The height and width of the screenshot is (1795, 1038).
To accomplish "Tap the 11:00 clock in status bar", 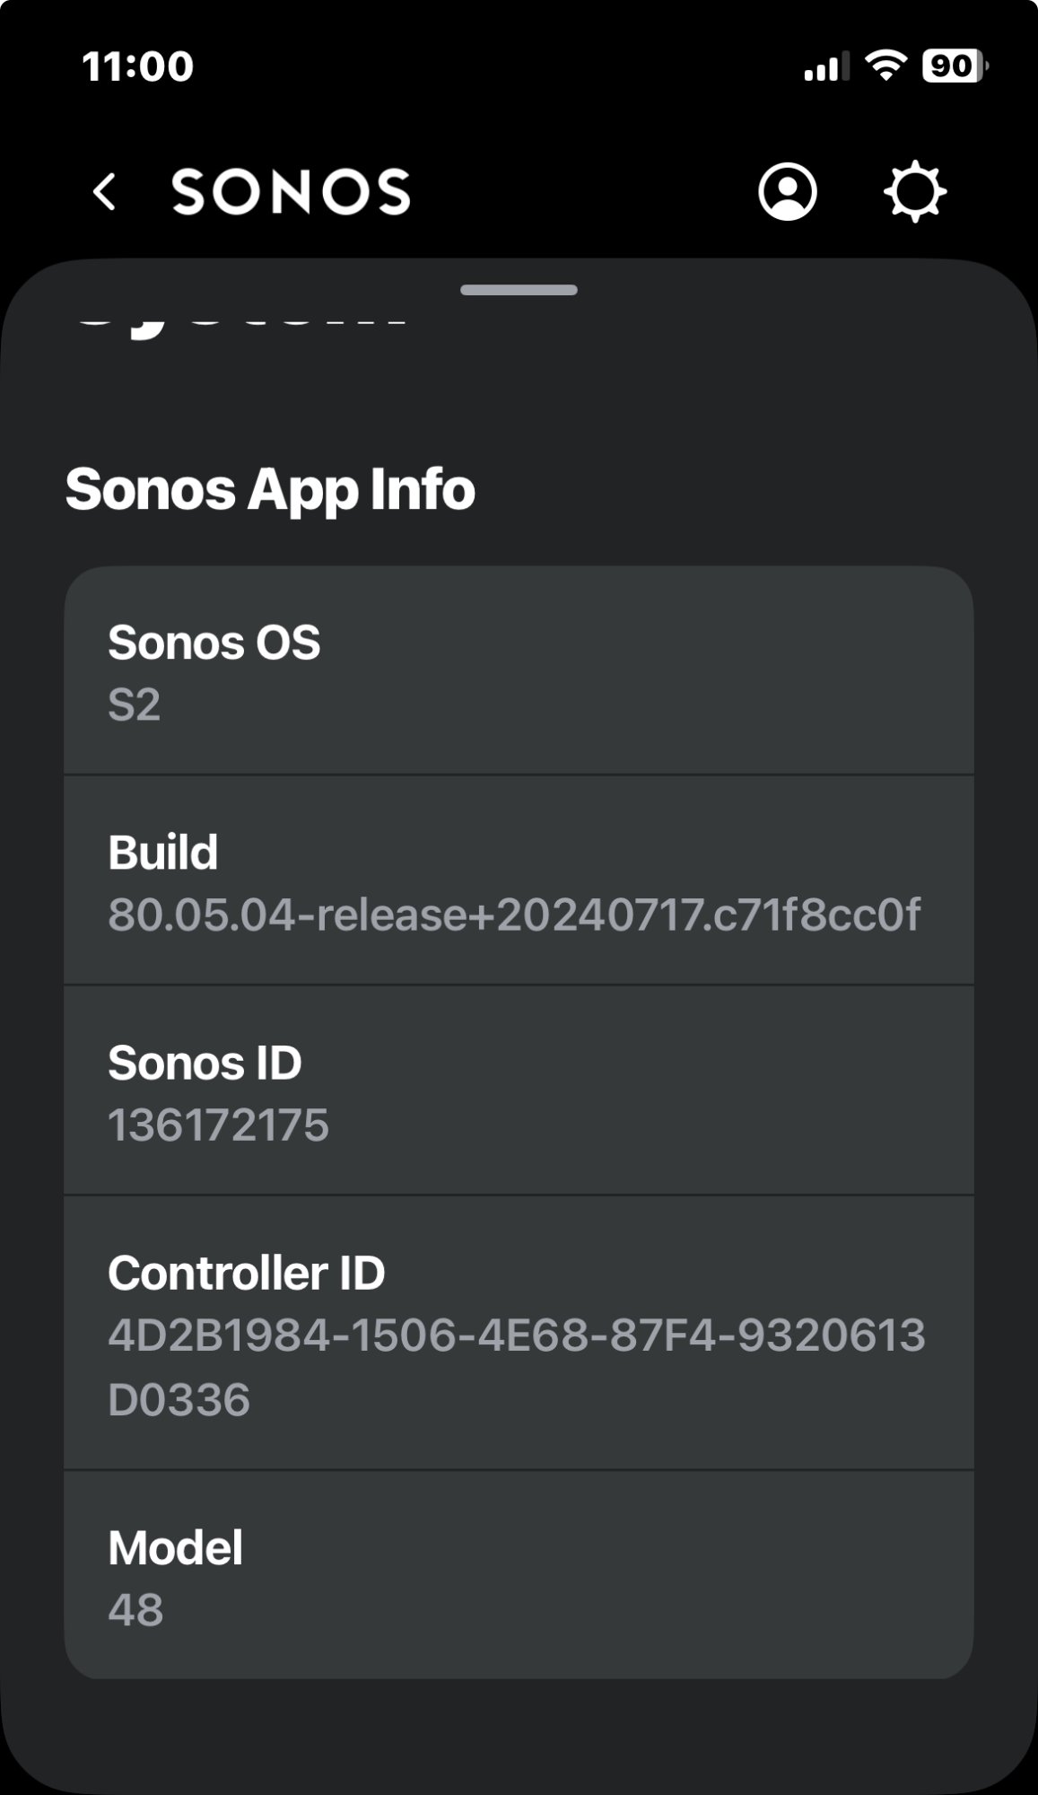I will pyautogui.click(x=137, y=66).
